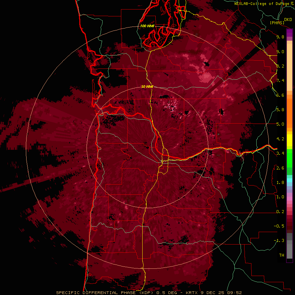The image size is (295, 295).
Task: Click the 'TH' threshold legend label
Action: point(282,255)
